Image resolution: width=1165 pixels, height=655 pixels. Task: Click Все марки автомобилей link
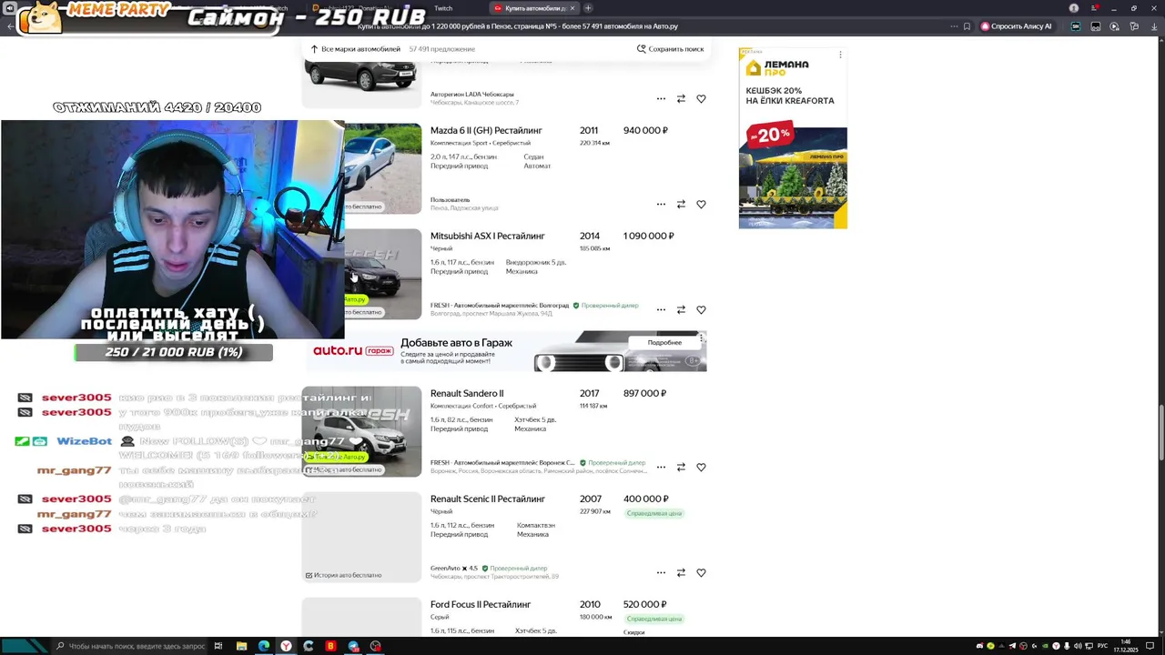pyautogui.click(x=355, y=49)
